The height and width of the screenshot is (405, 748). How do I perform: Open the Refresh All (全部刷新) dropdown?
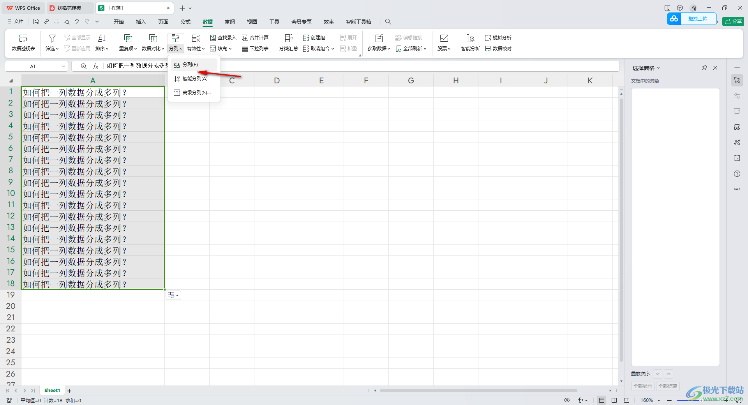(411, 49)
